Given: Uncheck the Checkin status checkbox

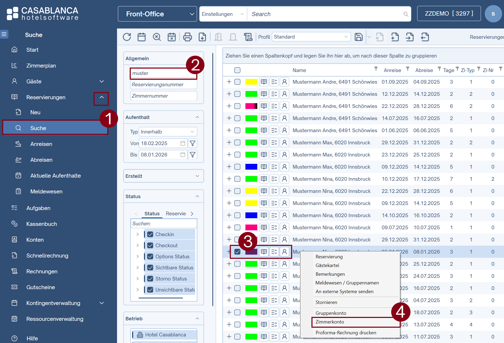Looking at the screenshot, I should [x=150, y=234].
